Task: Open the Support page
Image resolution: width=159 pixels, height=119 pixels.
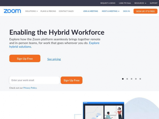Action: (x=154, y=3)
